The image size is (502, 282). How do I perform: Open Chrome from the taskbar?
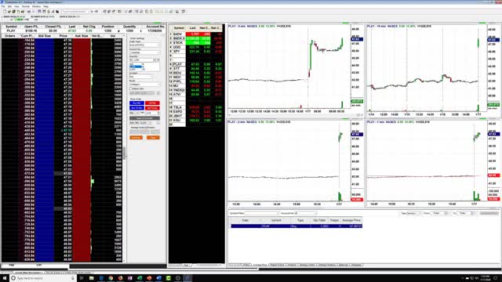(111, 278)
